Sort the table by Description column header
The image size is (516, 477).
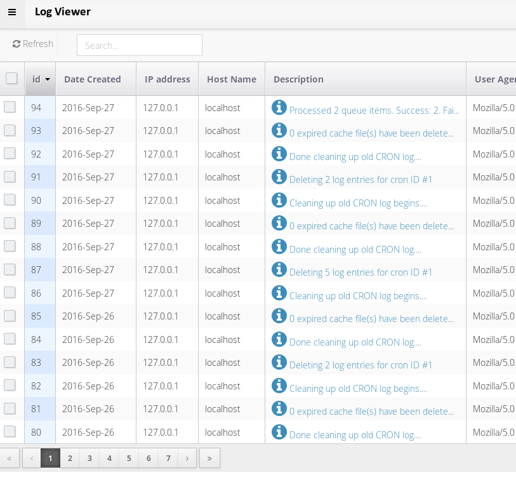(298, 79)
